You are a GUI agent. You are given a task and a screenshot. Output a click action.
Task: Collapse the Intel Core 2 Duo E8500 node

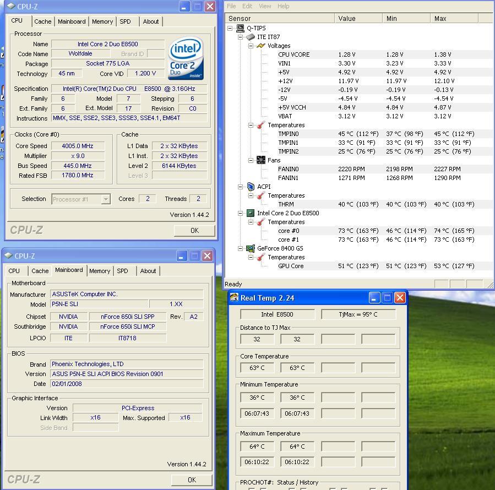tap(240, 214)
